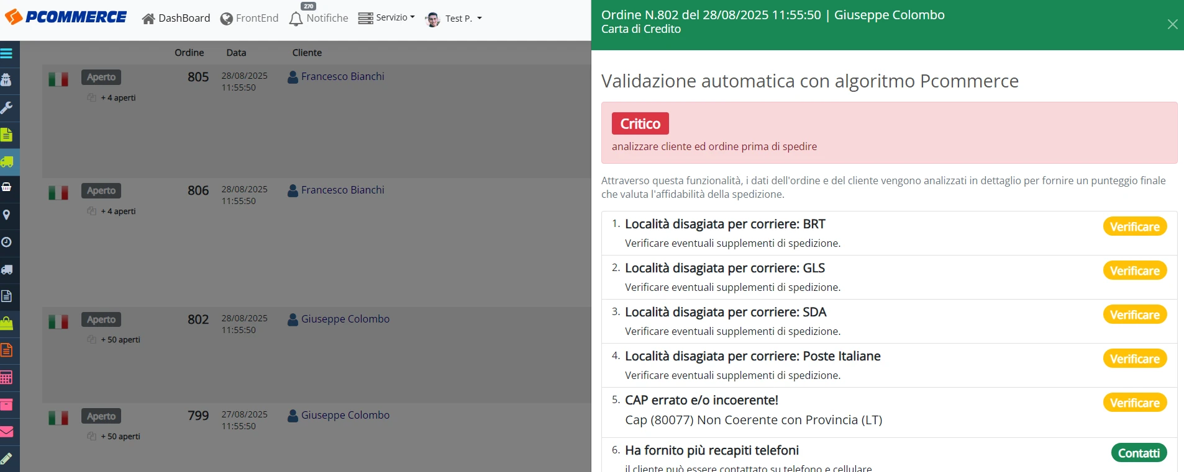Open the pink archive box sidebar icon

(6, 404)
